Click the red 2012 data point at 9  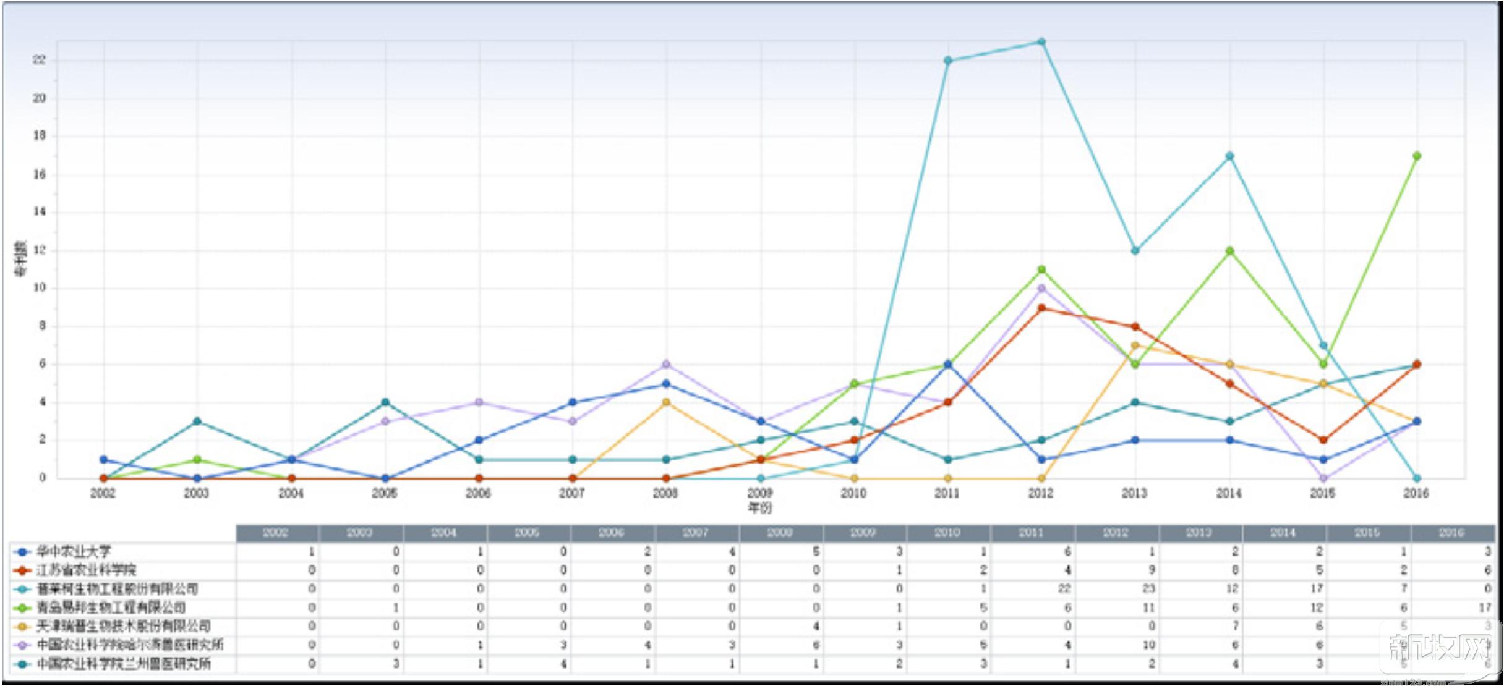(x=1041, y=308)
